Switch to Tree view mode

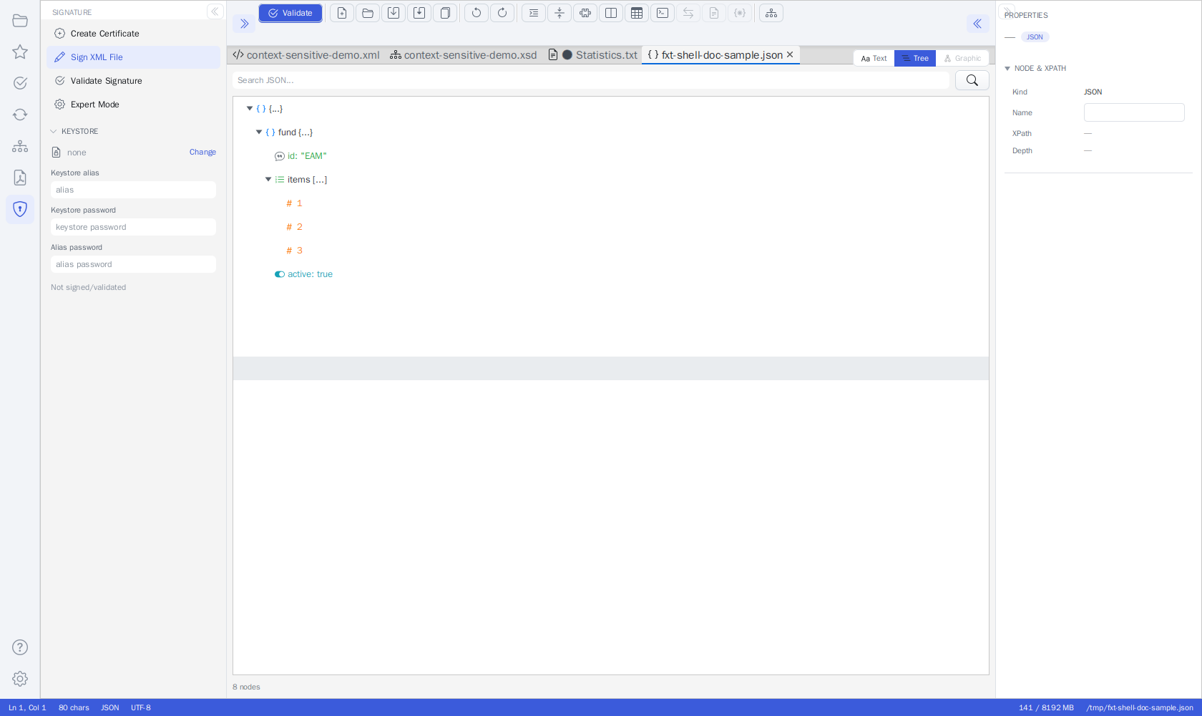coord(915,59)
